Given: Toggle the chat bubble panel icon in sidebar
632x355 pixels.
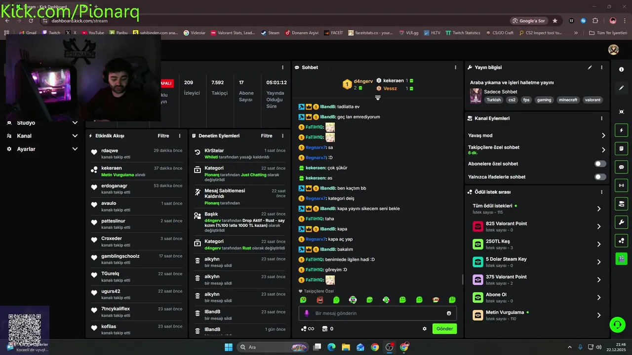Looking at the screenshot, I should click(x=621, y=167).
